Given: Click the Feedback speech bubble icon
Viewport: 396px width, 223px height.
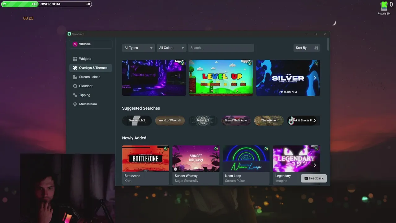Looking at the screenshot, I should (x=306, y=178).
